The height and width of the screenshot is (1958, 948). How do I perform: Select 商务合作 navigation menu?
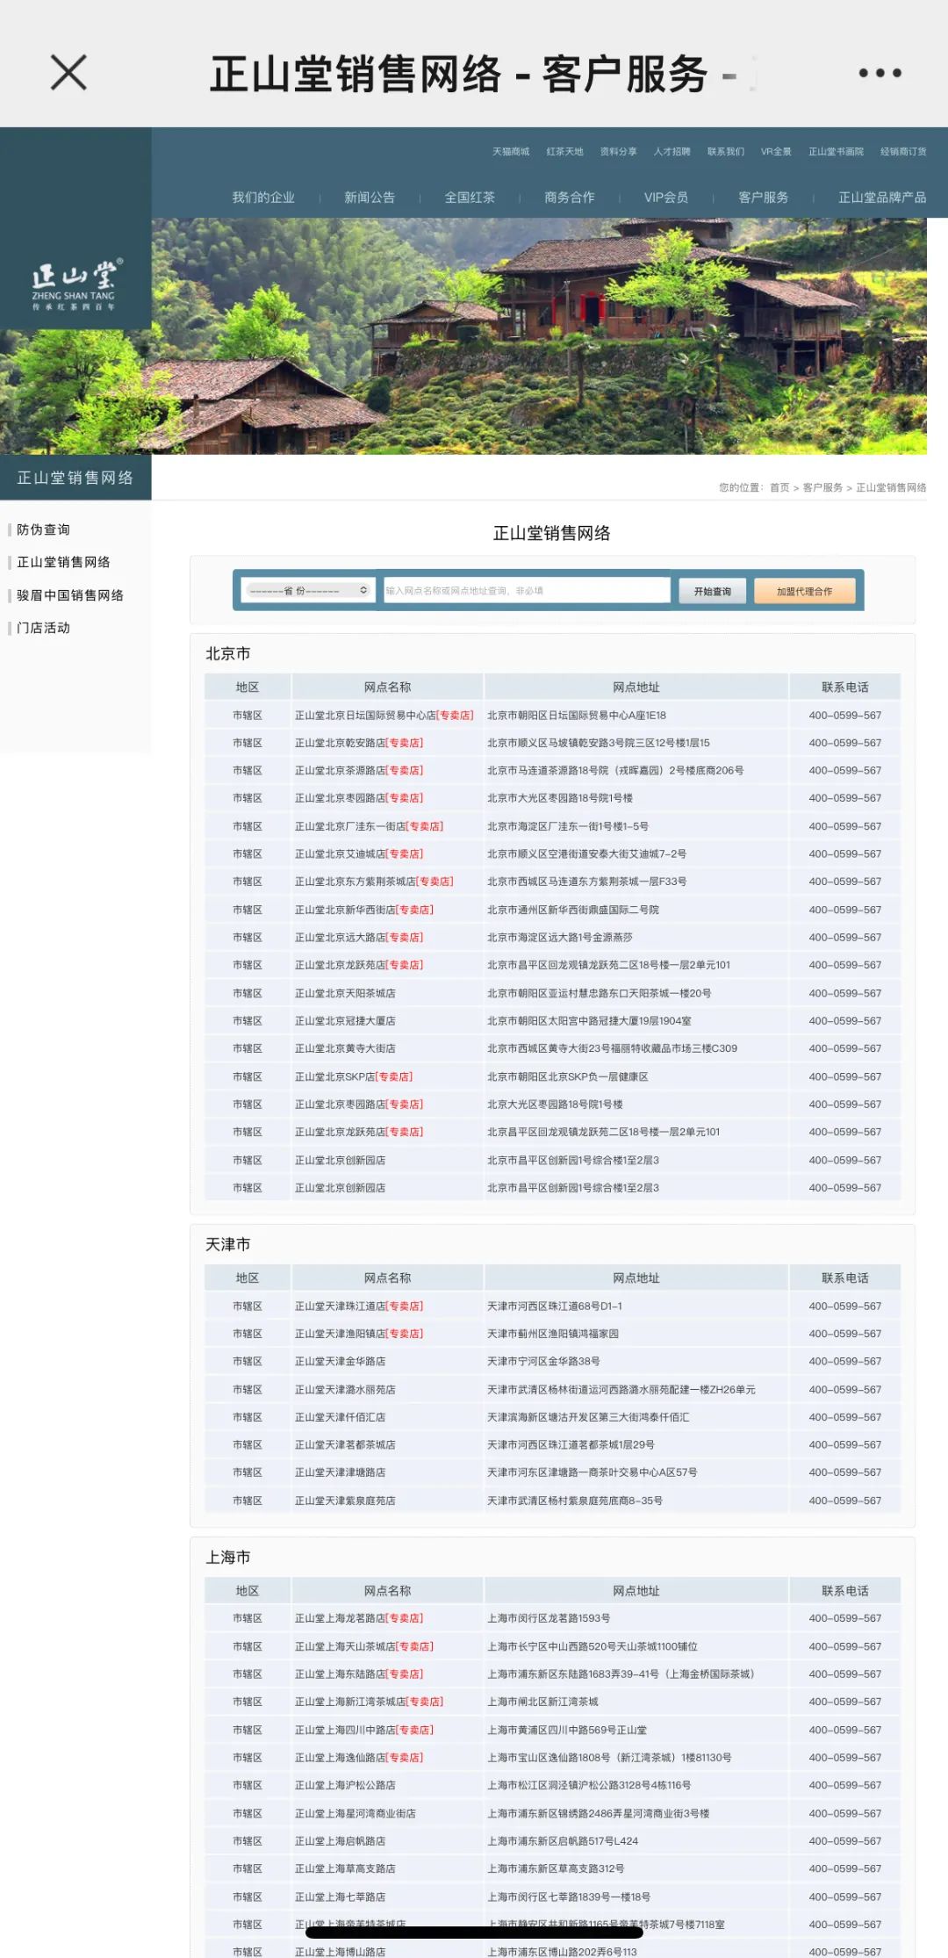[x=570, y=198]
